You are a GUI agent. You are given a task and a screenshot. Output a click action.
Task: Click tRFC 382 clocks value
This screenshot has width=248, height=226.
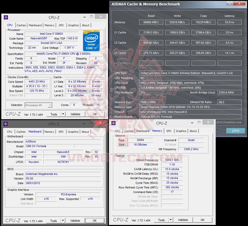click(x=172, y=187)
